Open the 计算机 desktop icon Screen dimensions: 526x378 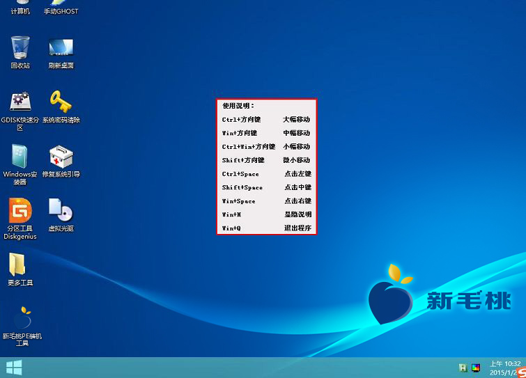(x=20, y=8)
